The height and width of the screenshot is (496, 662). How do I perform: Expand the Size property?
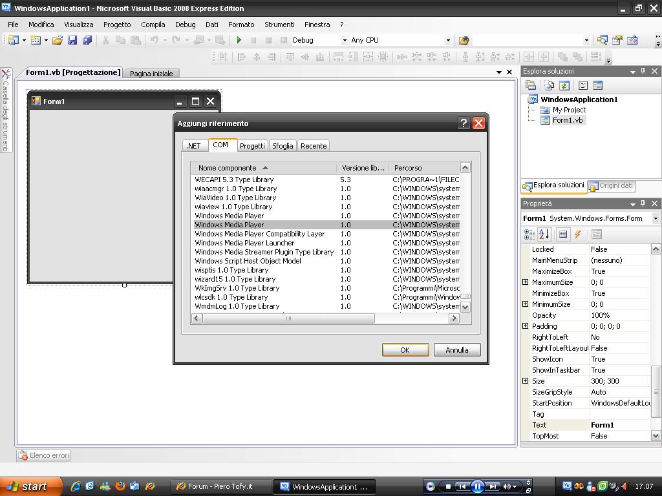[525, 381]
